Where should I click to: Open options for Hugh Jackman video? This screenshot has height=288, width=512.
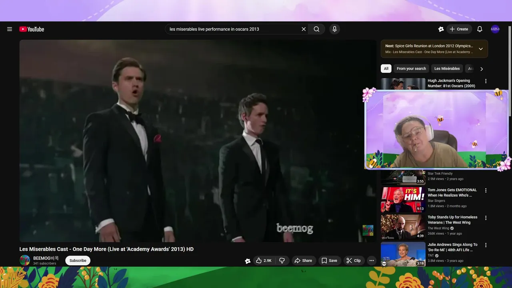pos(486,81)
